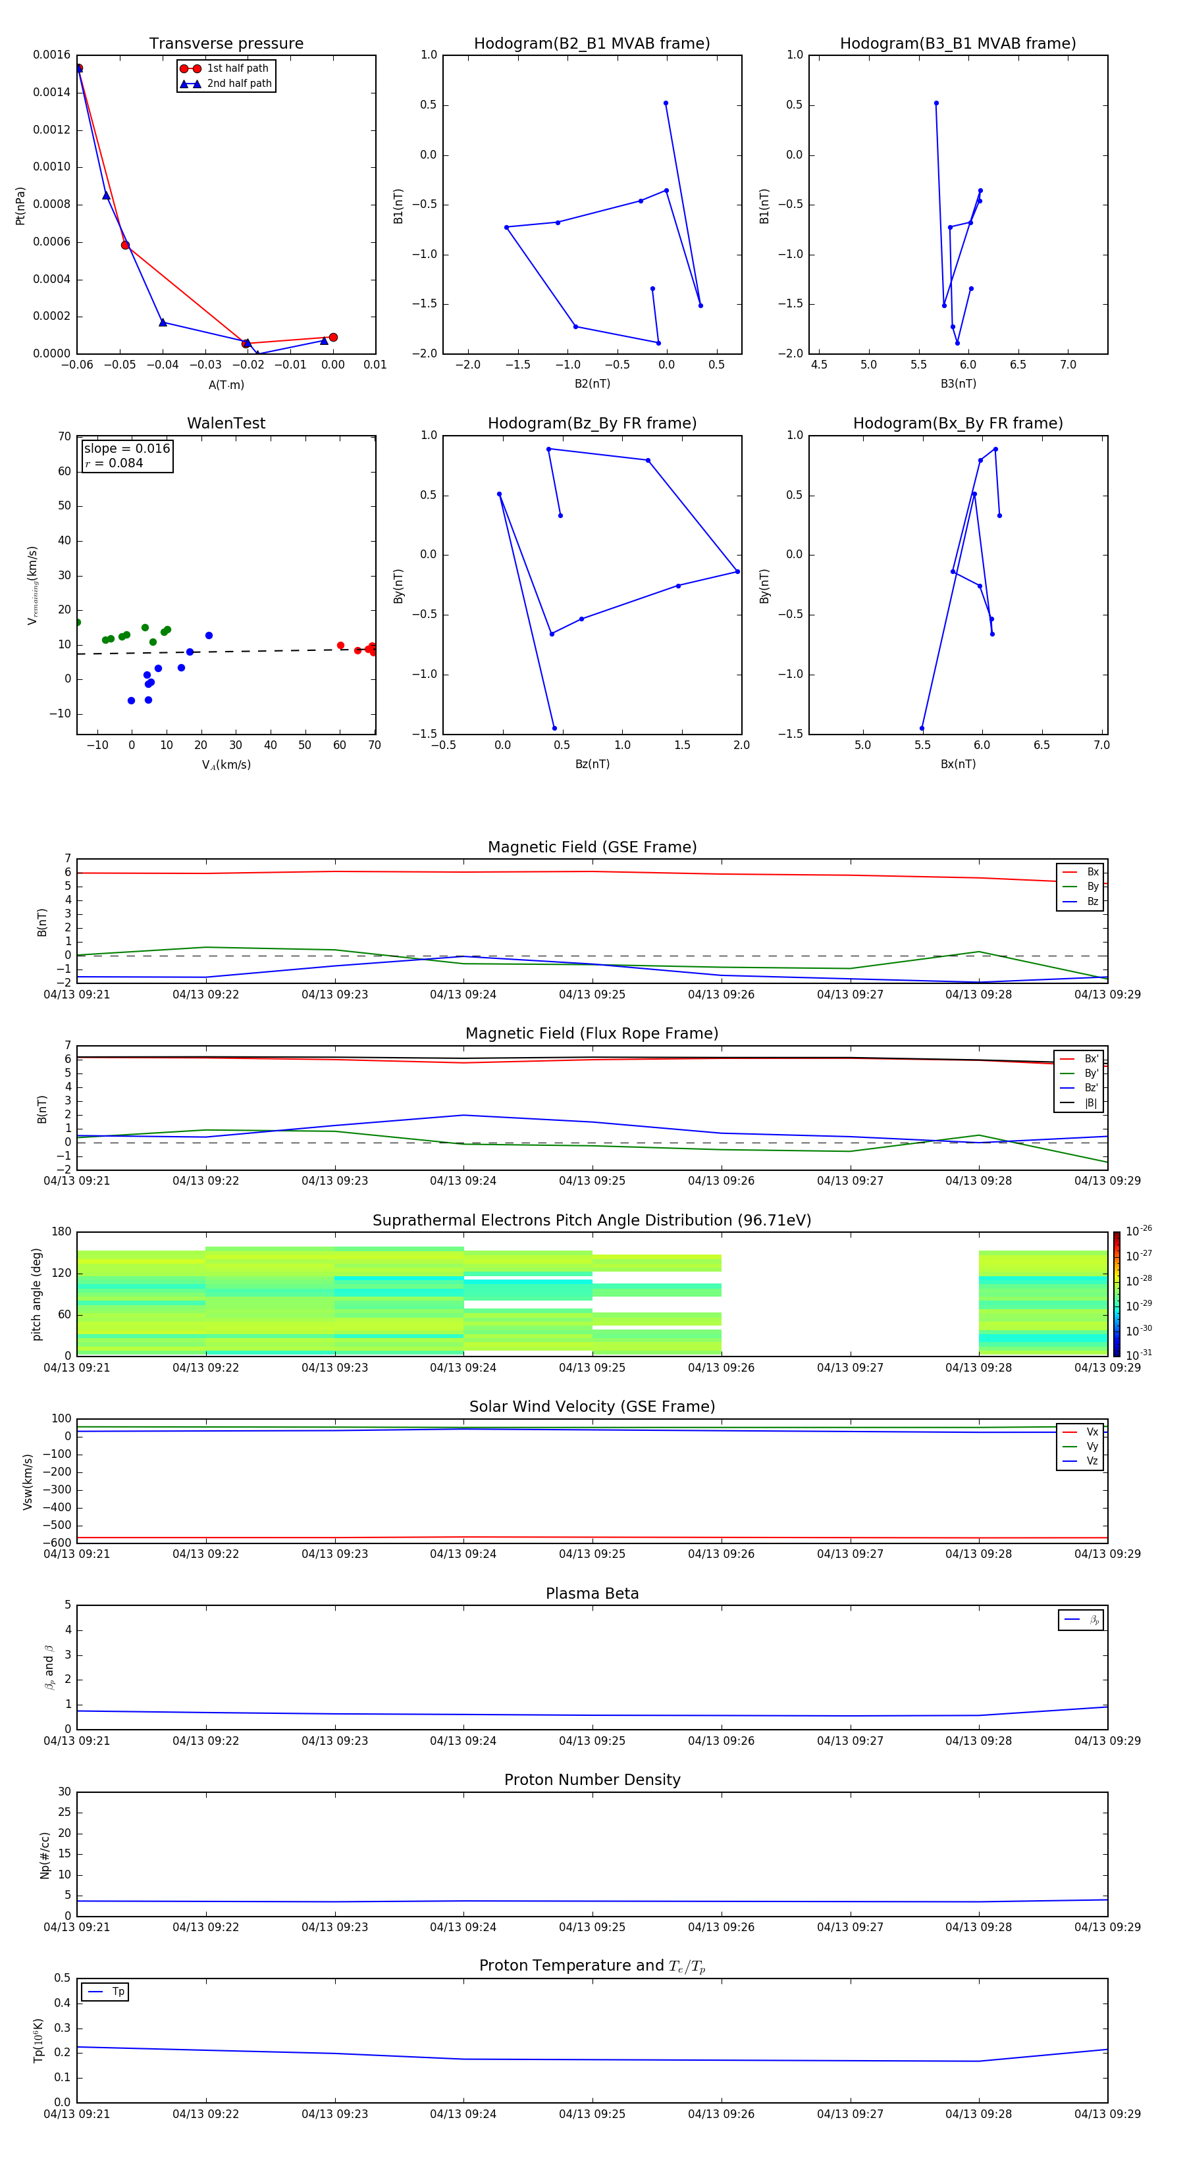Click the "Solar Wind Velocity (GSE Frame)" title
This screenshot has height=2172, width=1185.
(x=592, y=1407)
